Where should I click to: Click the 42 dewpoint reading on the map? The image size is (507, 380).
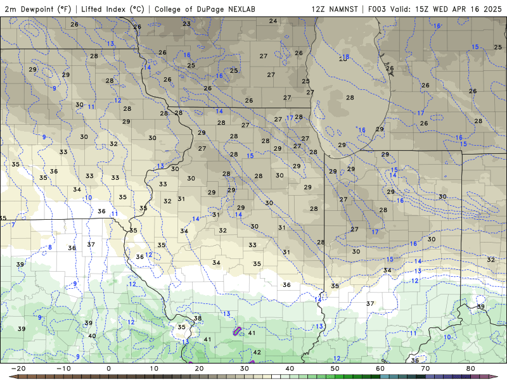257,352
